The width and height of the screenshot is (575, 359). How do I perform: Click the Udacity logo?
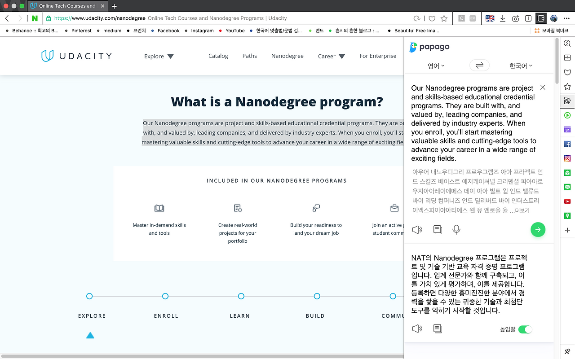point(76,56)
